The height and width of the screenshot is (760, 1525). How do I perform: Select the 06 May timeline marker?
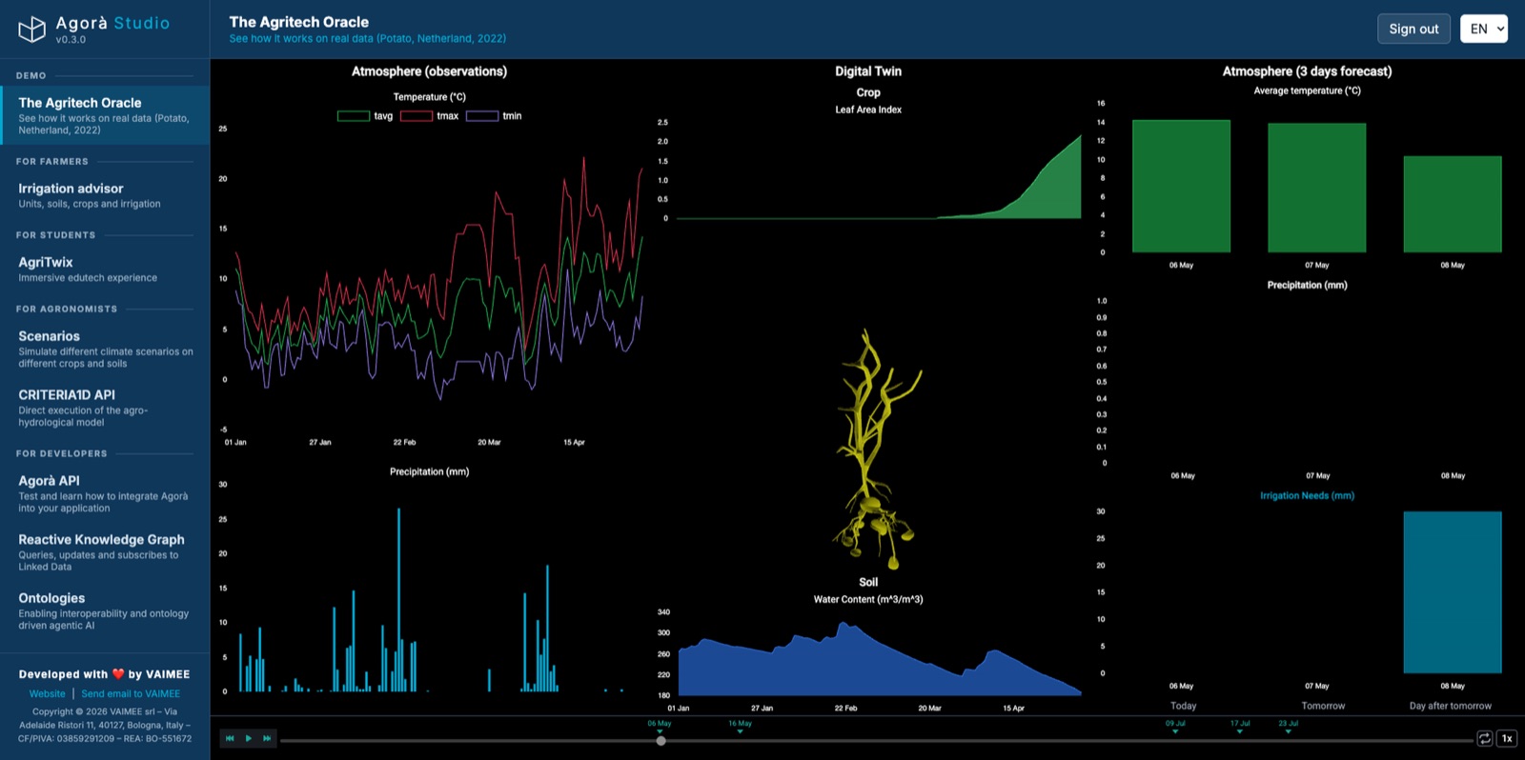(x=660, y=727)
